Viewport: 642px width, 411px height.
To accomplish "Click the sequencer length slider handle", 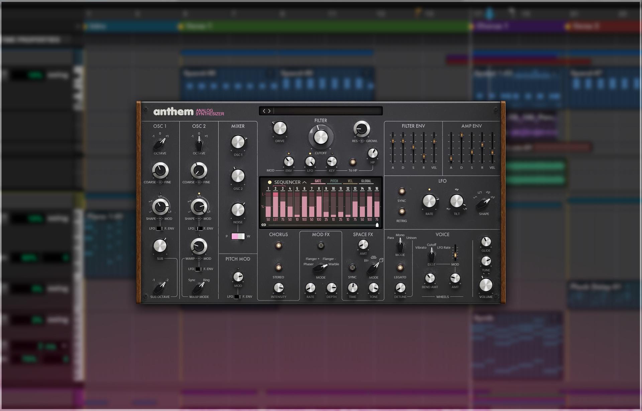I will tap(377, 225).
